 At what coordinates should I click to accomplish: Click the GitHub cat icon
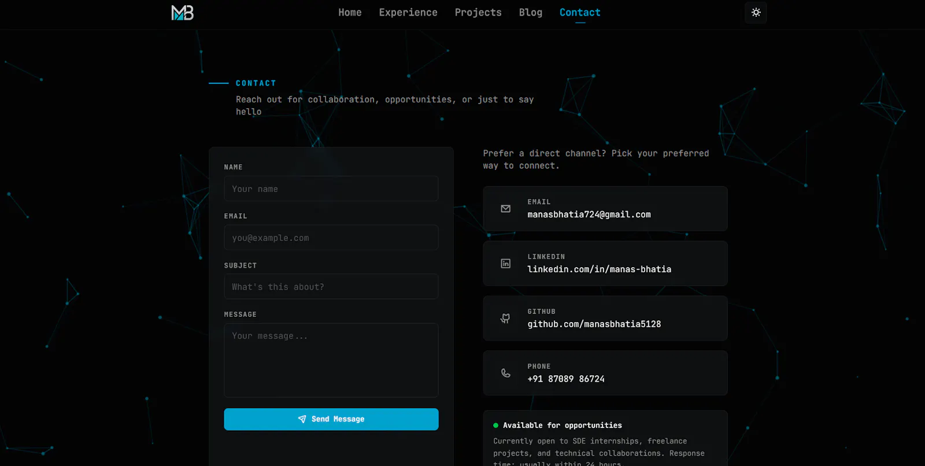click(x=506, y=319)
